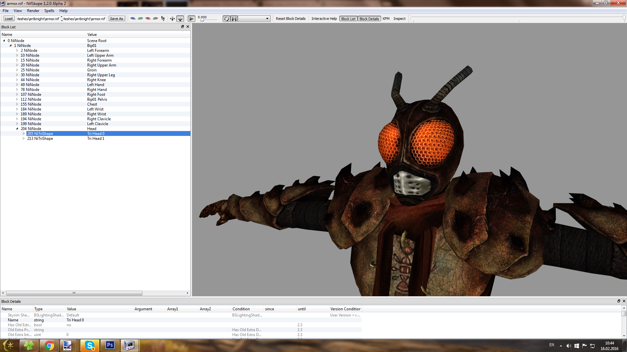Click the down-arrow render options icon

point(180,19)
